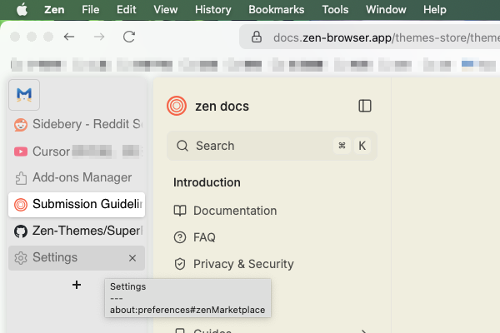Viewport: 500px width, 333px height.
Task: Select the Submission Guidelines tab
Action: (x=77, y=204)
